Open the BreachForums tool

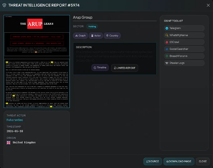coord(184,56)
